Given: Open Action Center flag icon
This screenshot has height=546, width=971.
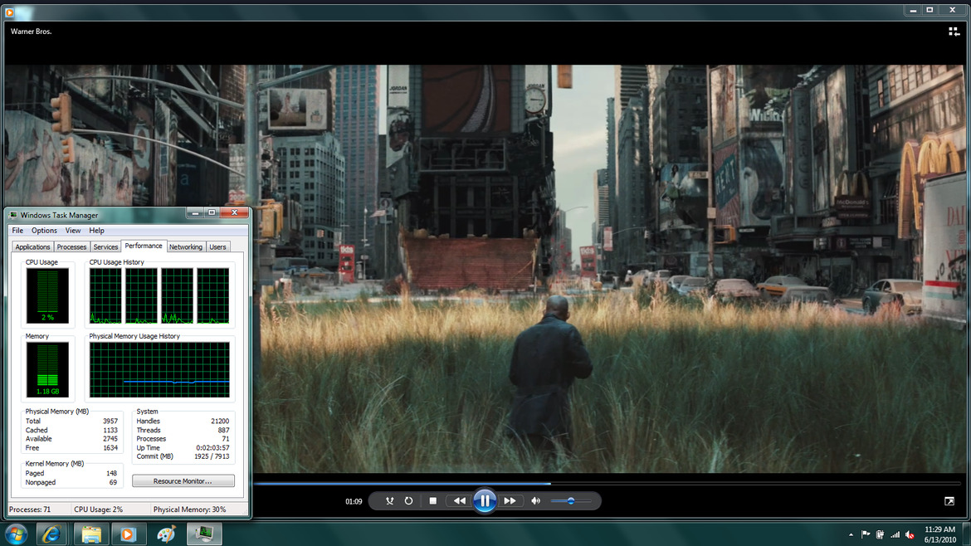Looking at the screenshot, I should [866, 535].
